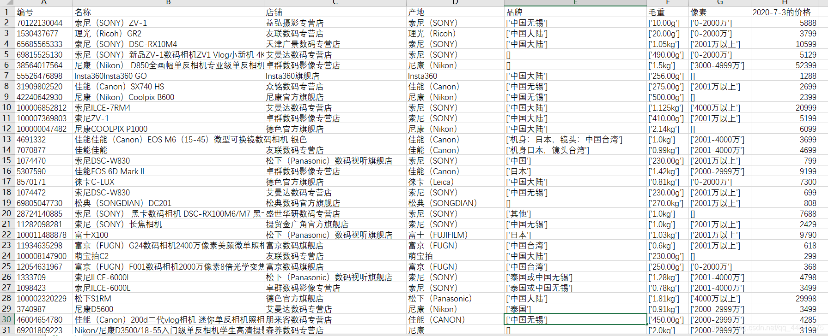828x336 pixels.
Task: Select the store cell 天津广景数码专营店
Action: (x=335, y=44)
